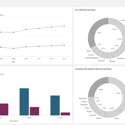Click the 2009 point on the blue line
This screenshot has height=125, width=125.
tap(13, 32)
